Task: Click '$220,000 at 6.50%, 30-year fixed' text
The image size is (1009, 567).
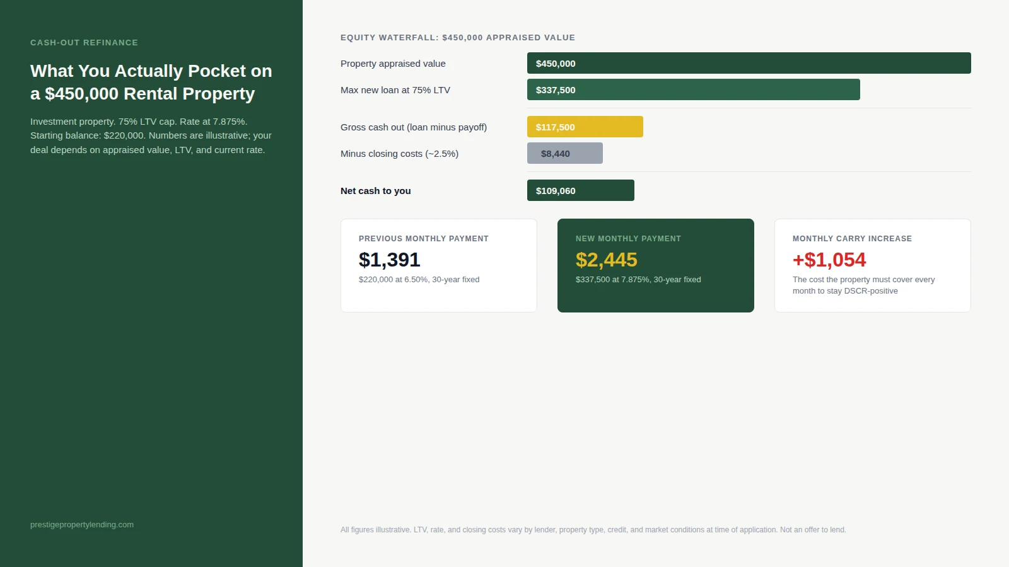Action: click(x=419, y=280)
